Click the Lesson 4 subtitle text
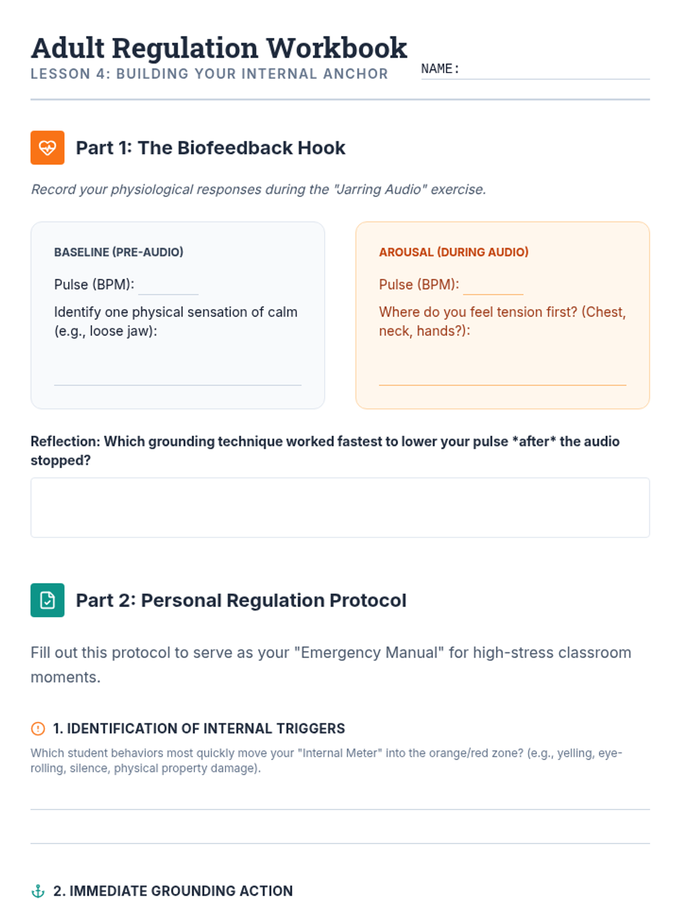Viewport: 680px width, 907px height. 209,74
